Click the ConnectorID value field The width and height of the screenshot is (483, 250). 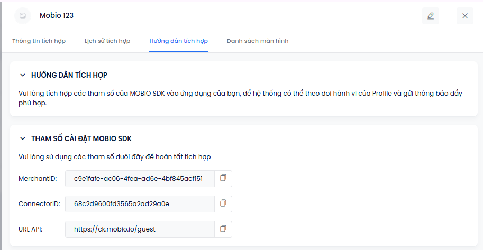point(140,204)
